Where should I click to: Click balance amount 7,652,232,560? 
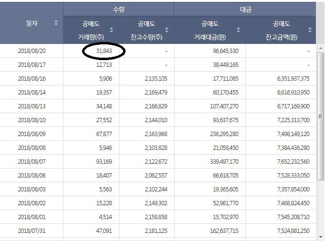click(294, 162)
